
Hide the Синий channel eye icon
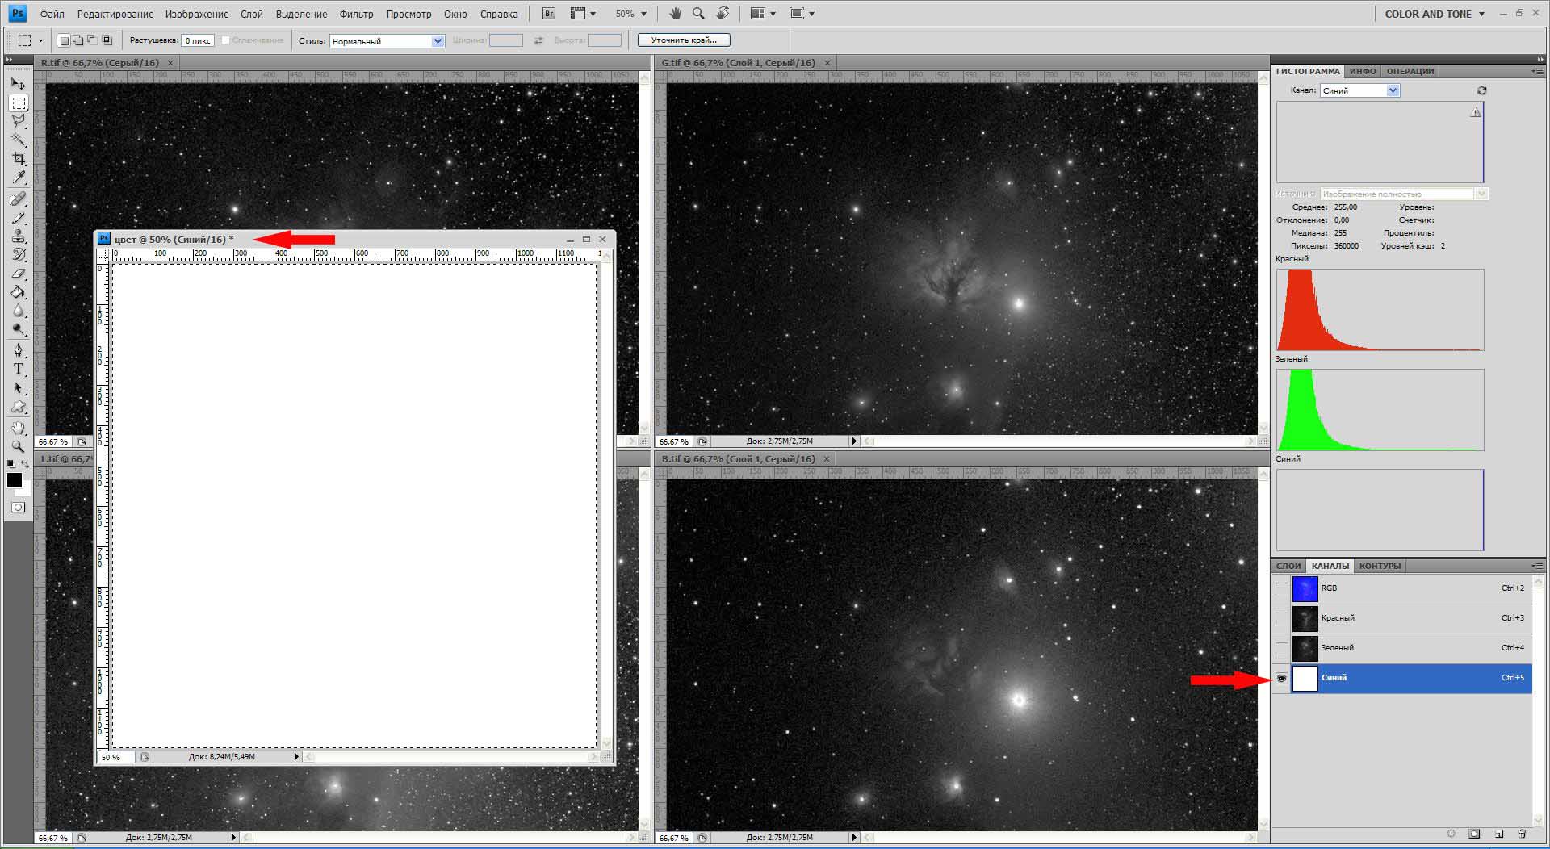coord(1281,678)
